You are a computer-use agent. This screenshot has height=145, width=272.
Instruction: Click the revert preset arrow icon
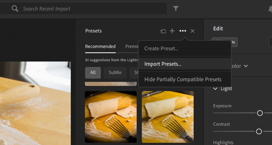(163, 31)
